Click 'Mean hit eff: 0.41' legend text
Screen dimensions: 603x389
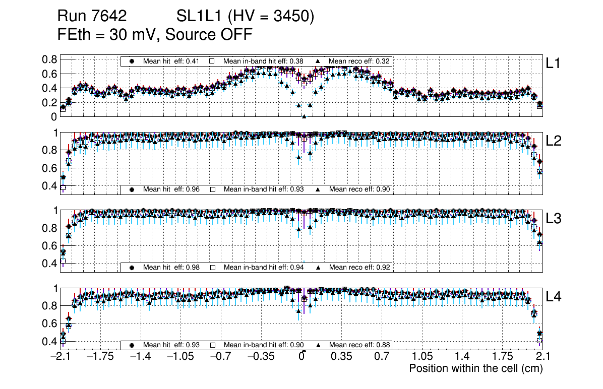point(171,61)
